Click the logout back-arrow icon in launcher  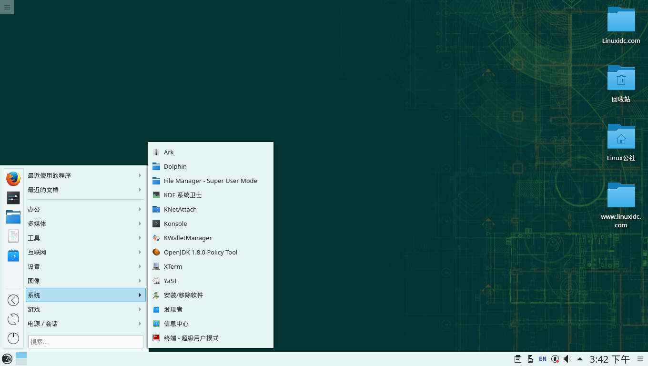13,300
